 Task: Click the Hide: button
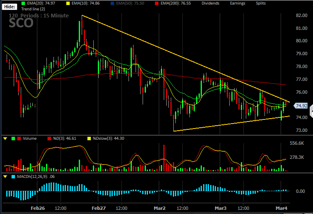[x=10, y=7]
